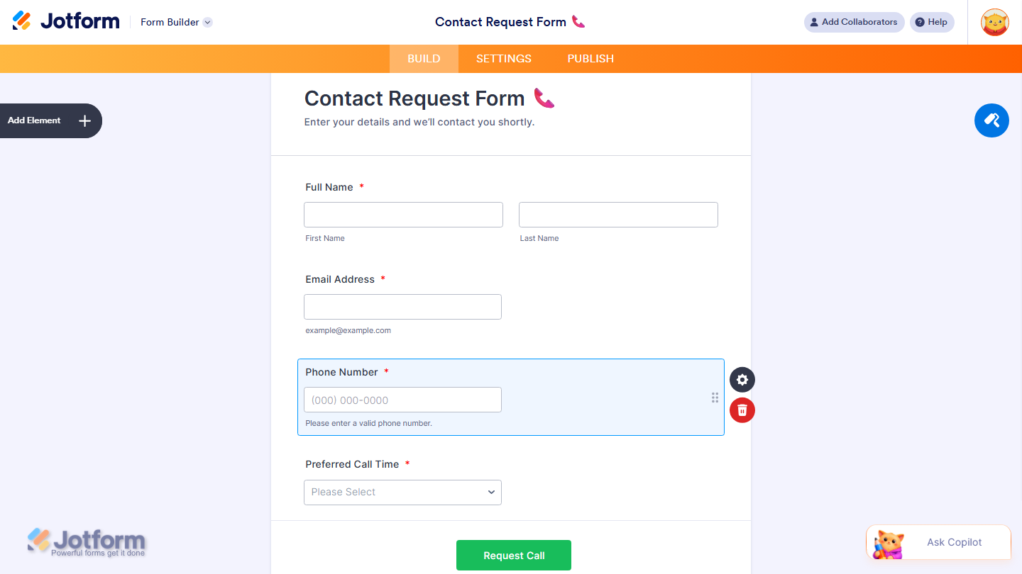Screen dimensions: 1022x574
Task: Open Phone Number field properties gear
Action: coord(742,379)
